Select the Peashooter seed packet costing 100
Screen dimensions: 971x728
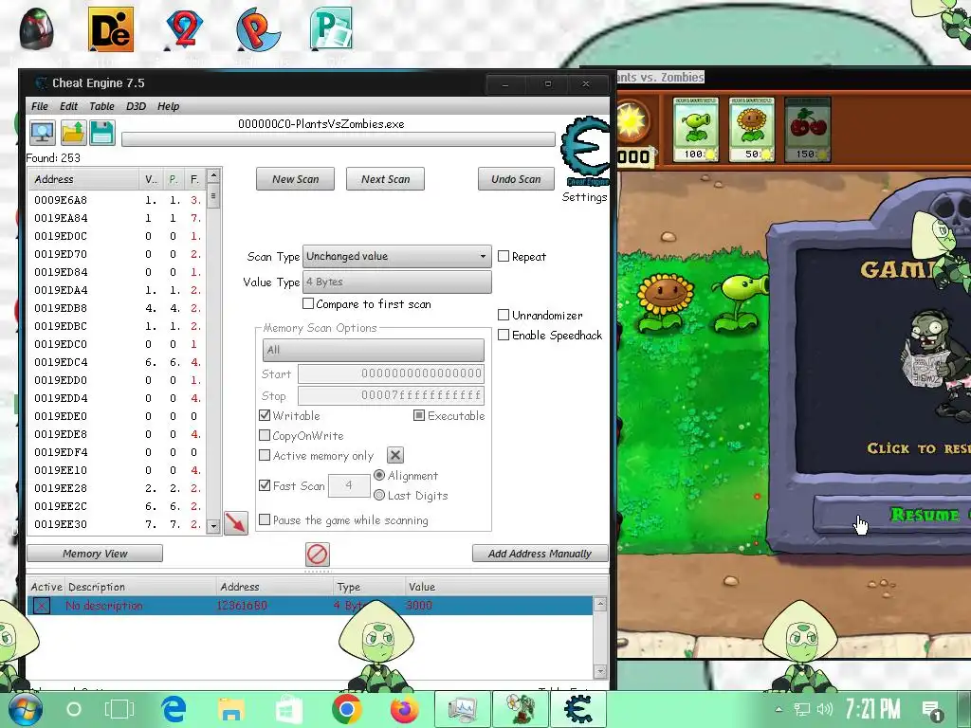point(695,129)
